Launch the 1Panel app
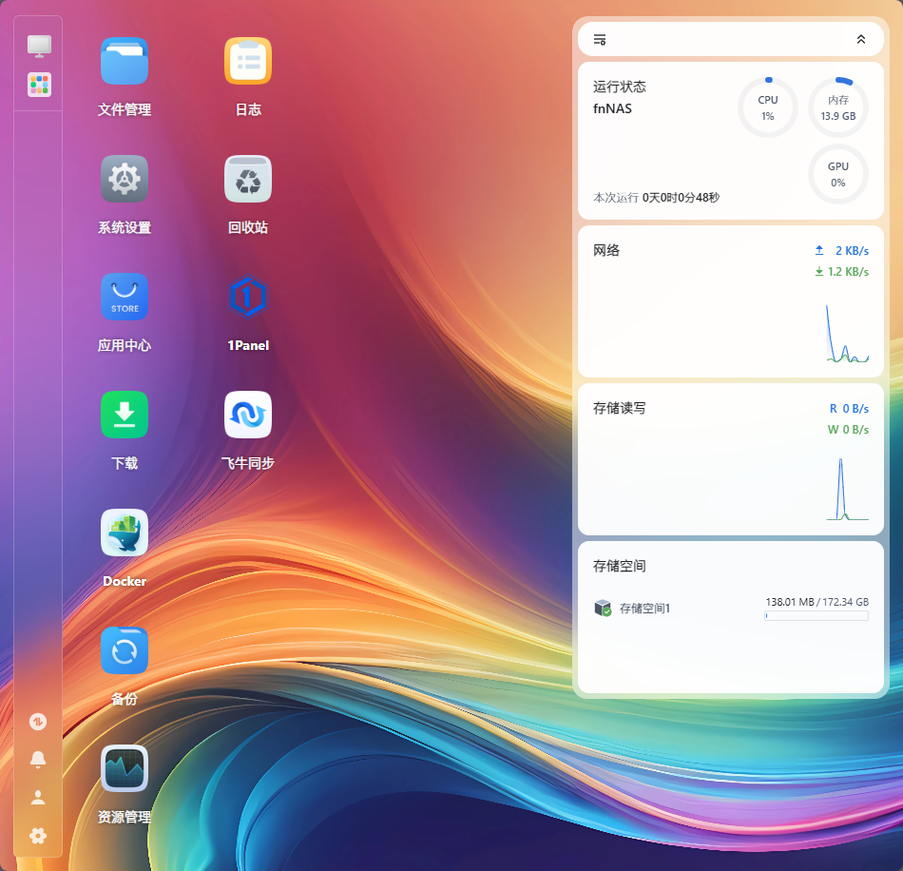 tap(248, 297)
